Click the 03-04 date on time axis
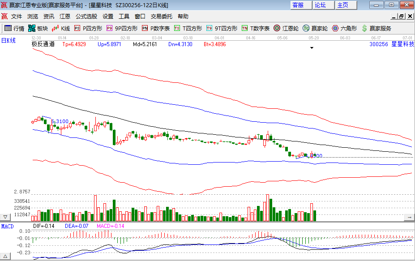Viewport: 415px width, 261px height. tap(157, 38)
